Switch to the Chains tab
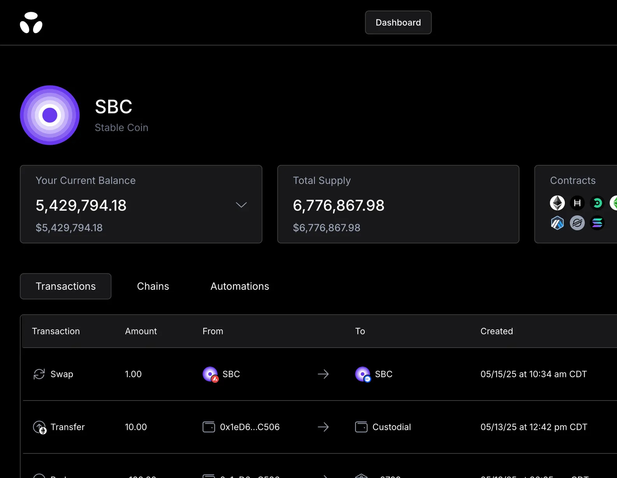This screenshot has height=478, width=617. (153, 286)
